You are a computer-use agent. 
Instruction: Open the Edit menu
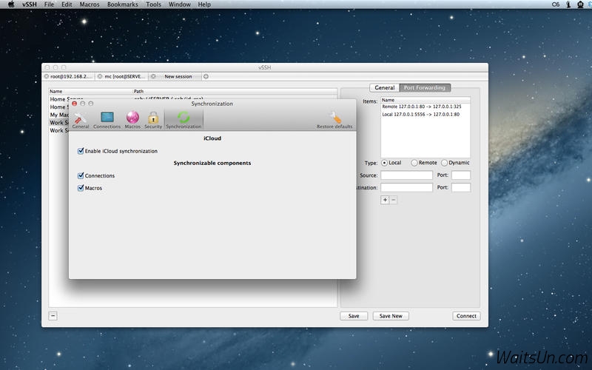(67, 4)
